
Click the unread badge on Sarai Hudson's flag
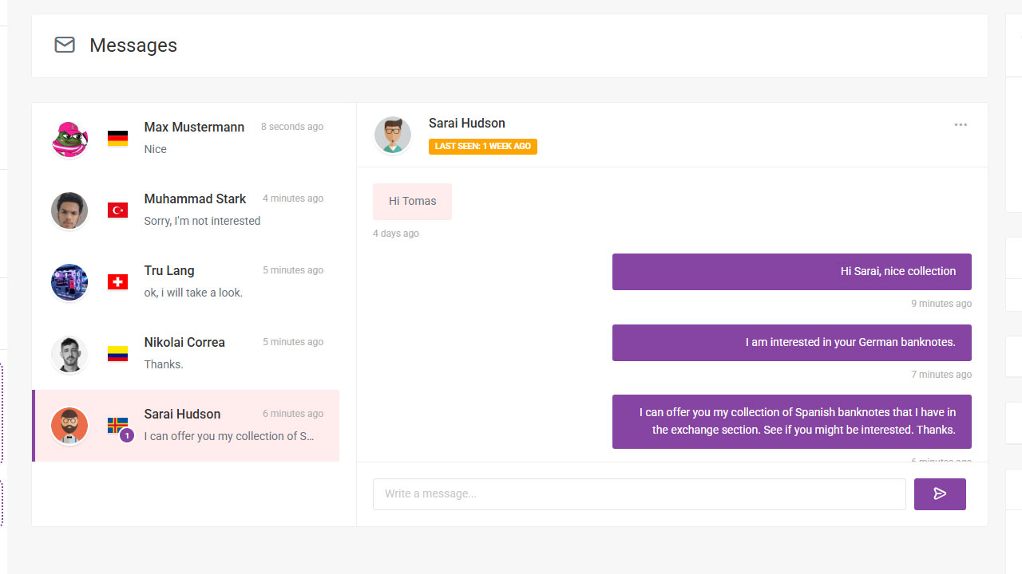(126, 436)
